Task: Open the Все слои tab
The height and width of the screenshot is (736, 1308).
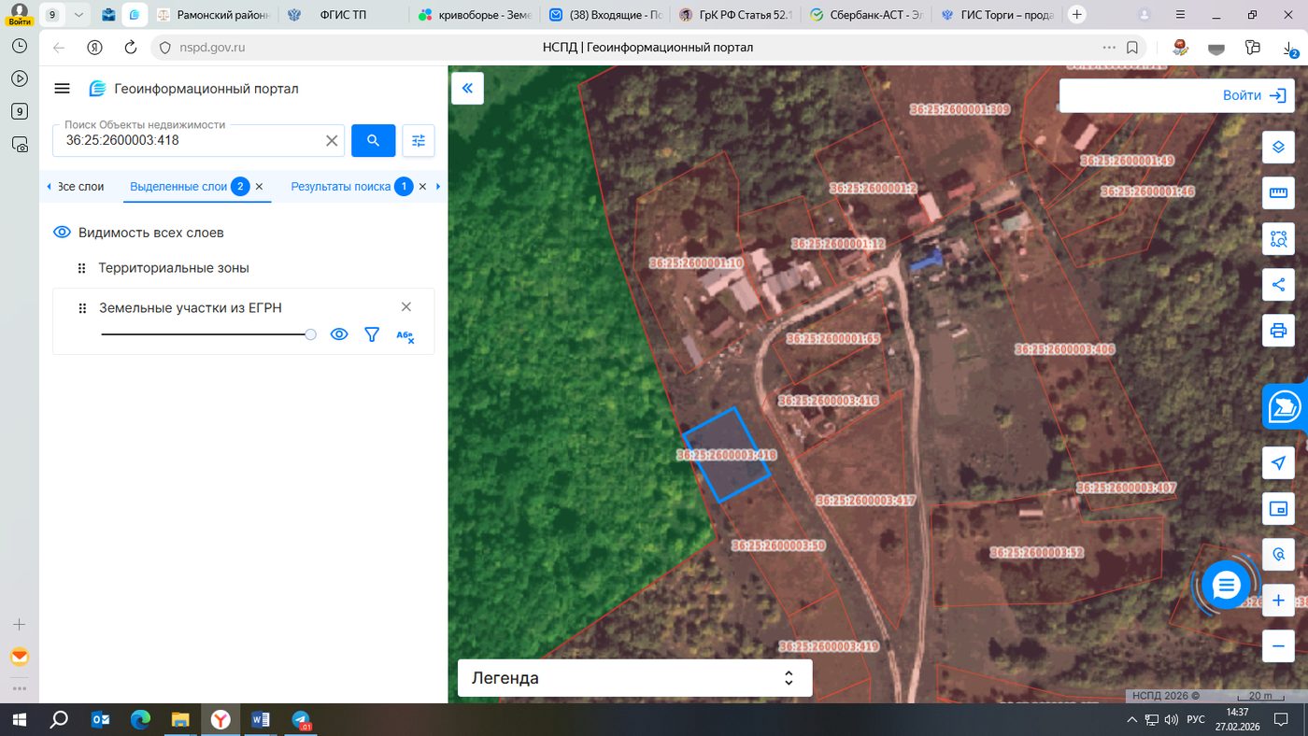Action: [x=80, y=187]
